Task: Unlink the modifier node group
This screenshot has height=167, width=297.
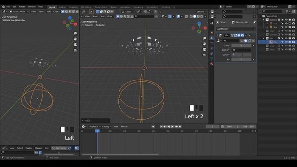Action: 253,41
